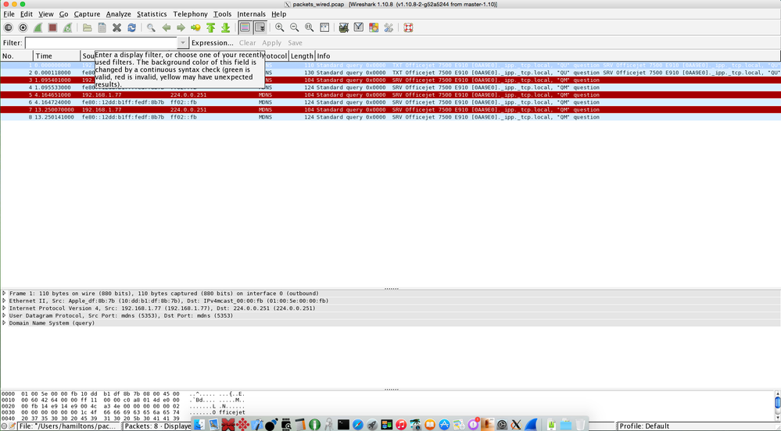The image size is (781, 431).
Task: Open help via lifebuoy icon
Action: click(408, 28)
